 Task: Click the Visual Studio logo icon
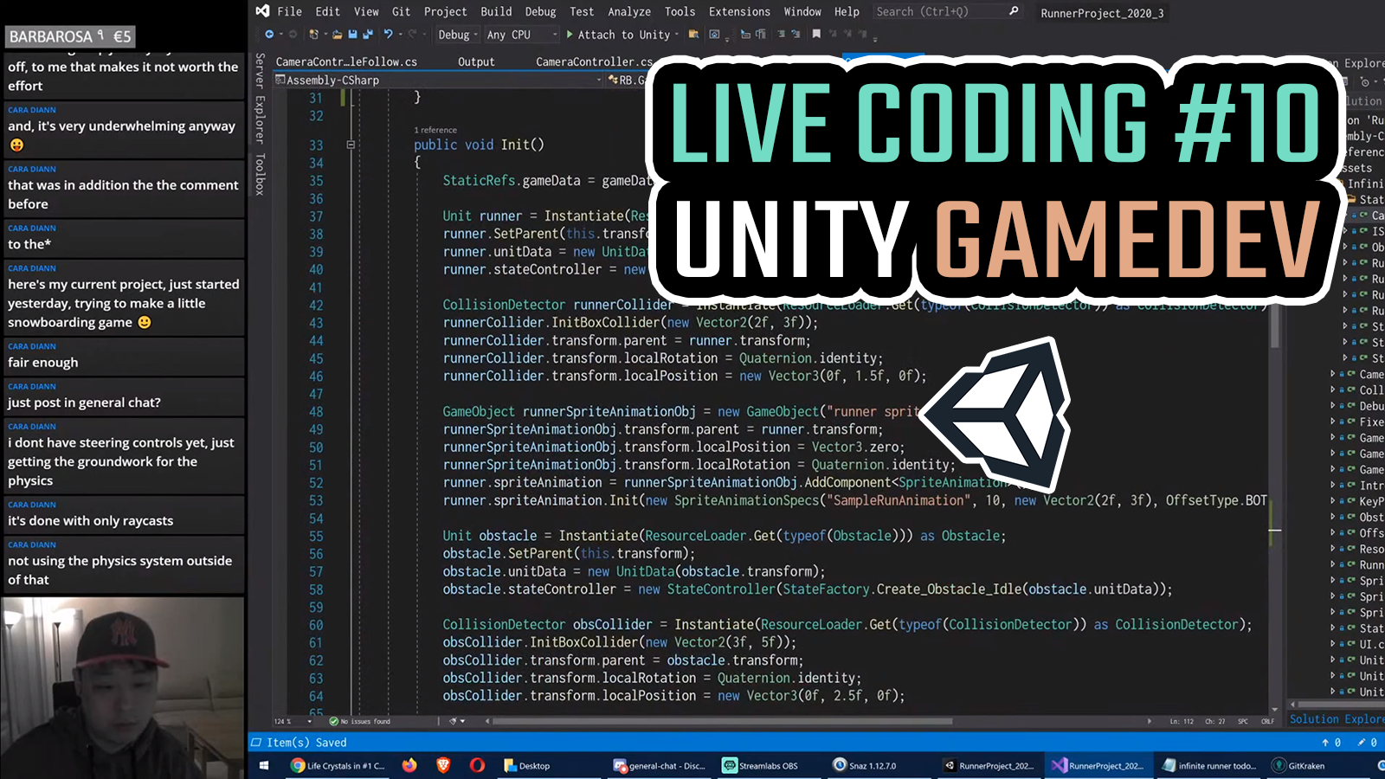click(262, 11)
